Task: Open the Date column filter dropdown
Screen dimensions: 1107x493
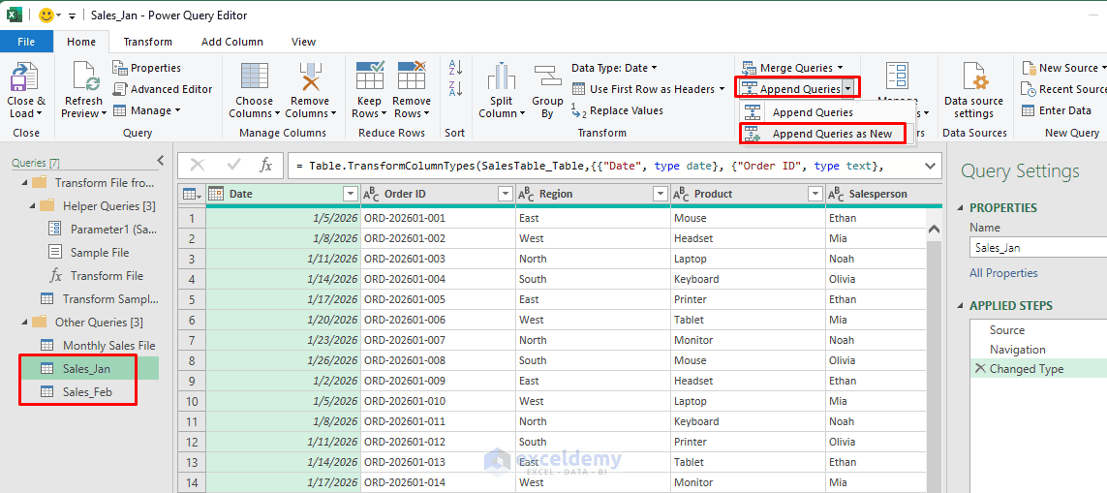Action: 351,194
